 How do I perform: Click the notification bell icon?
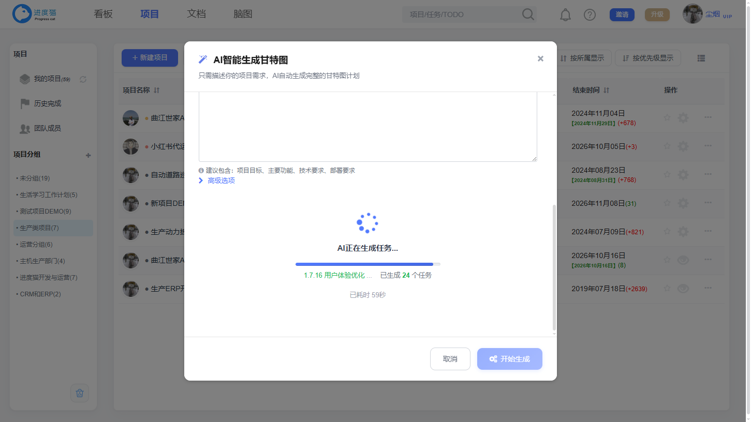pos(565,14)
